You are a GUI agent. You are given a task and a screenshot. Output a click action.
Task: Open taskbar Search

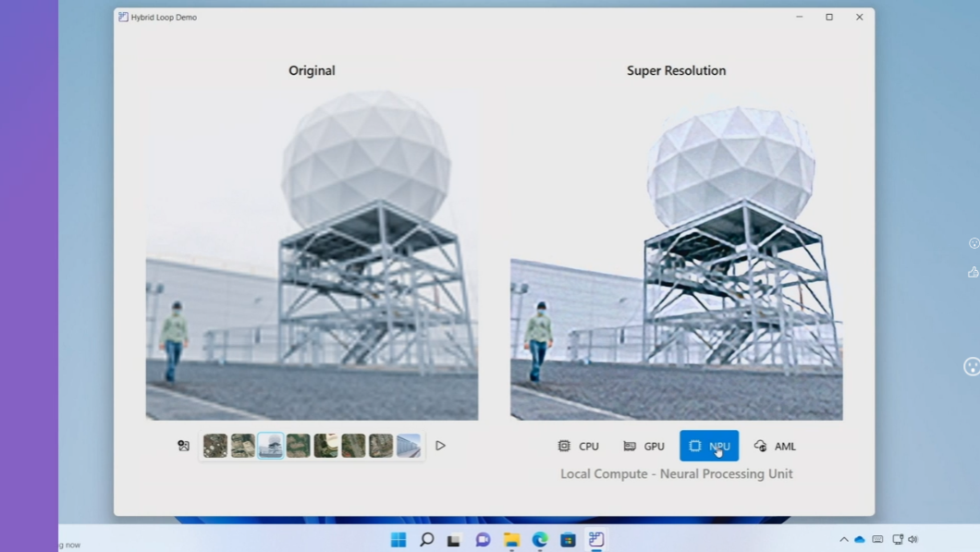(x=426, y=540)
